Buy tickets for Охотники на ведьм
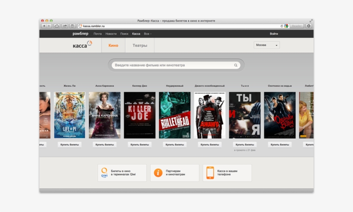The height and width of the screenshot is (212, 353). (x=280, y=145)
